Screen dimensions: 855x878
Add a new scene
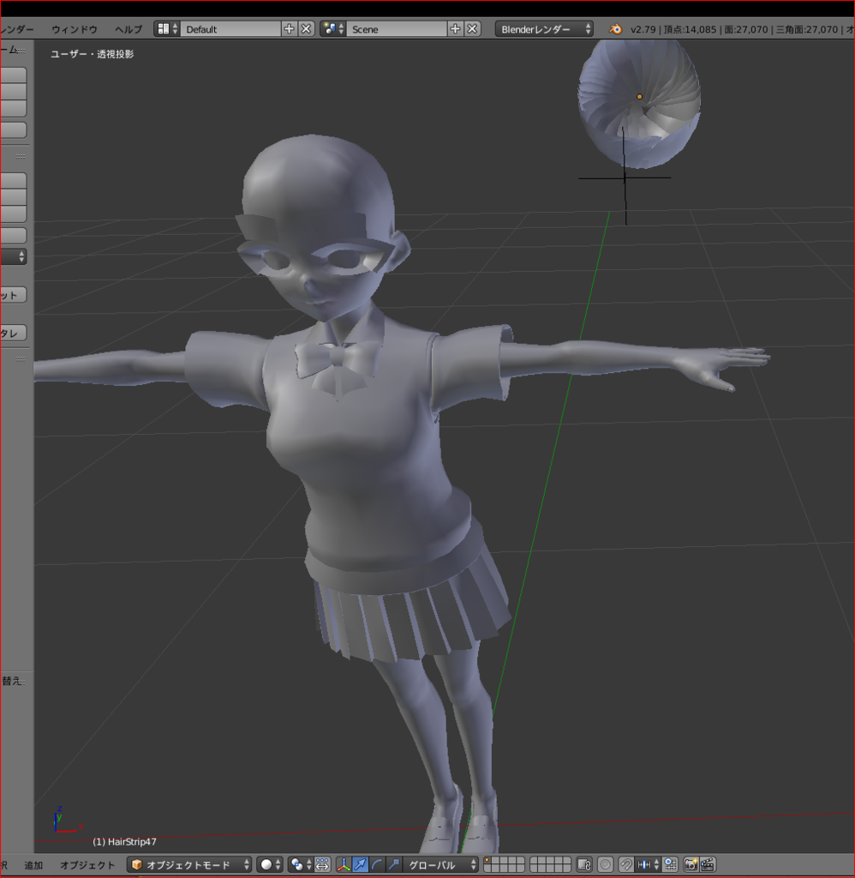pyautogui.click(x=455, y=29)
